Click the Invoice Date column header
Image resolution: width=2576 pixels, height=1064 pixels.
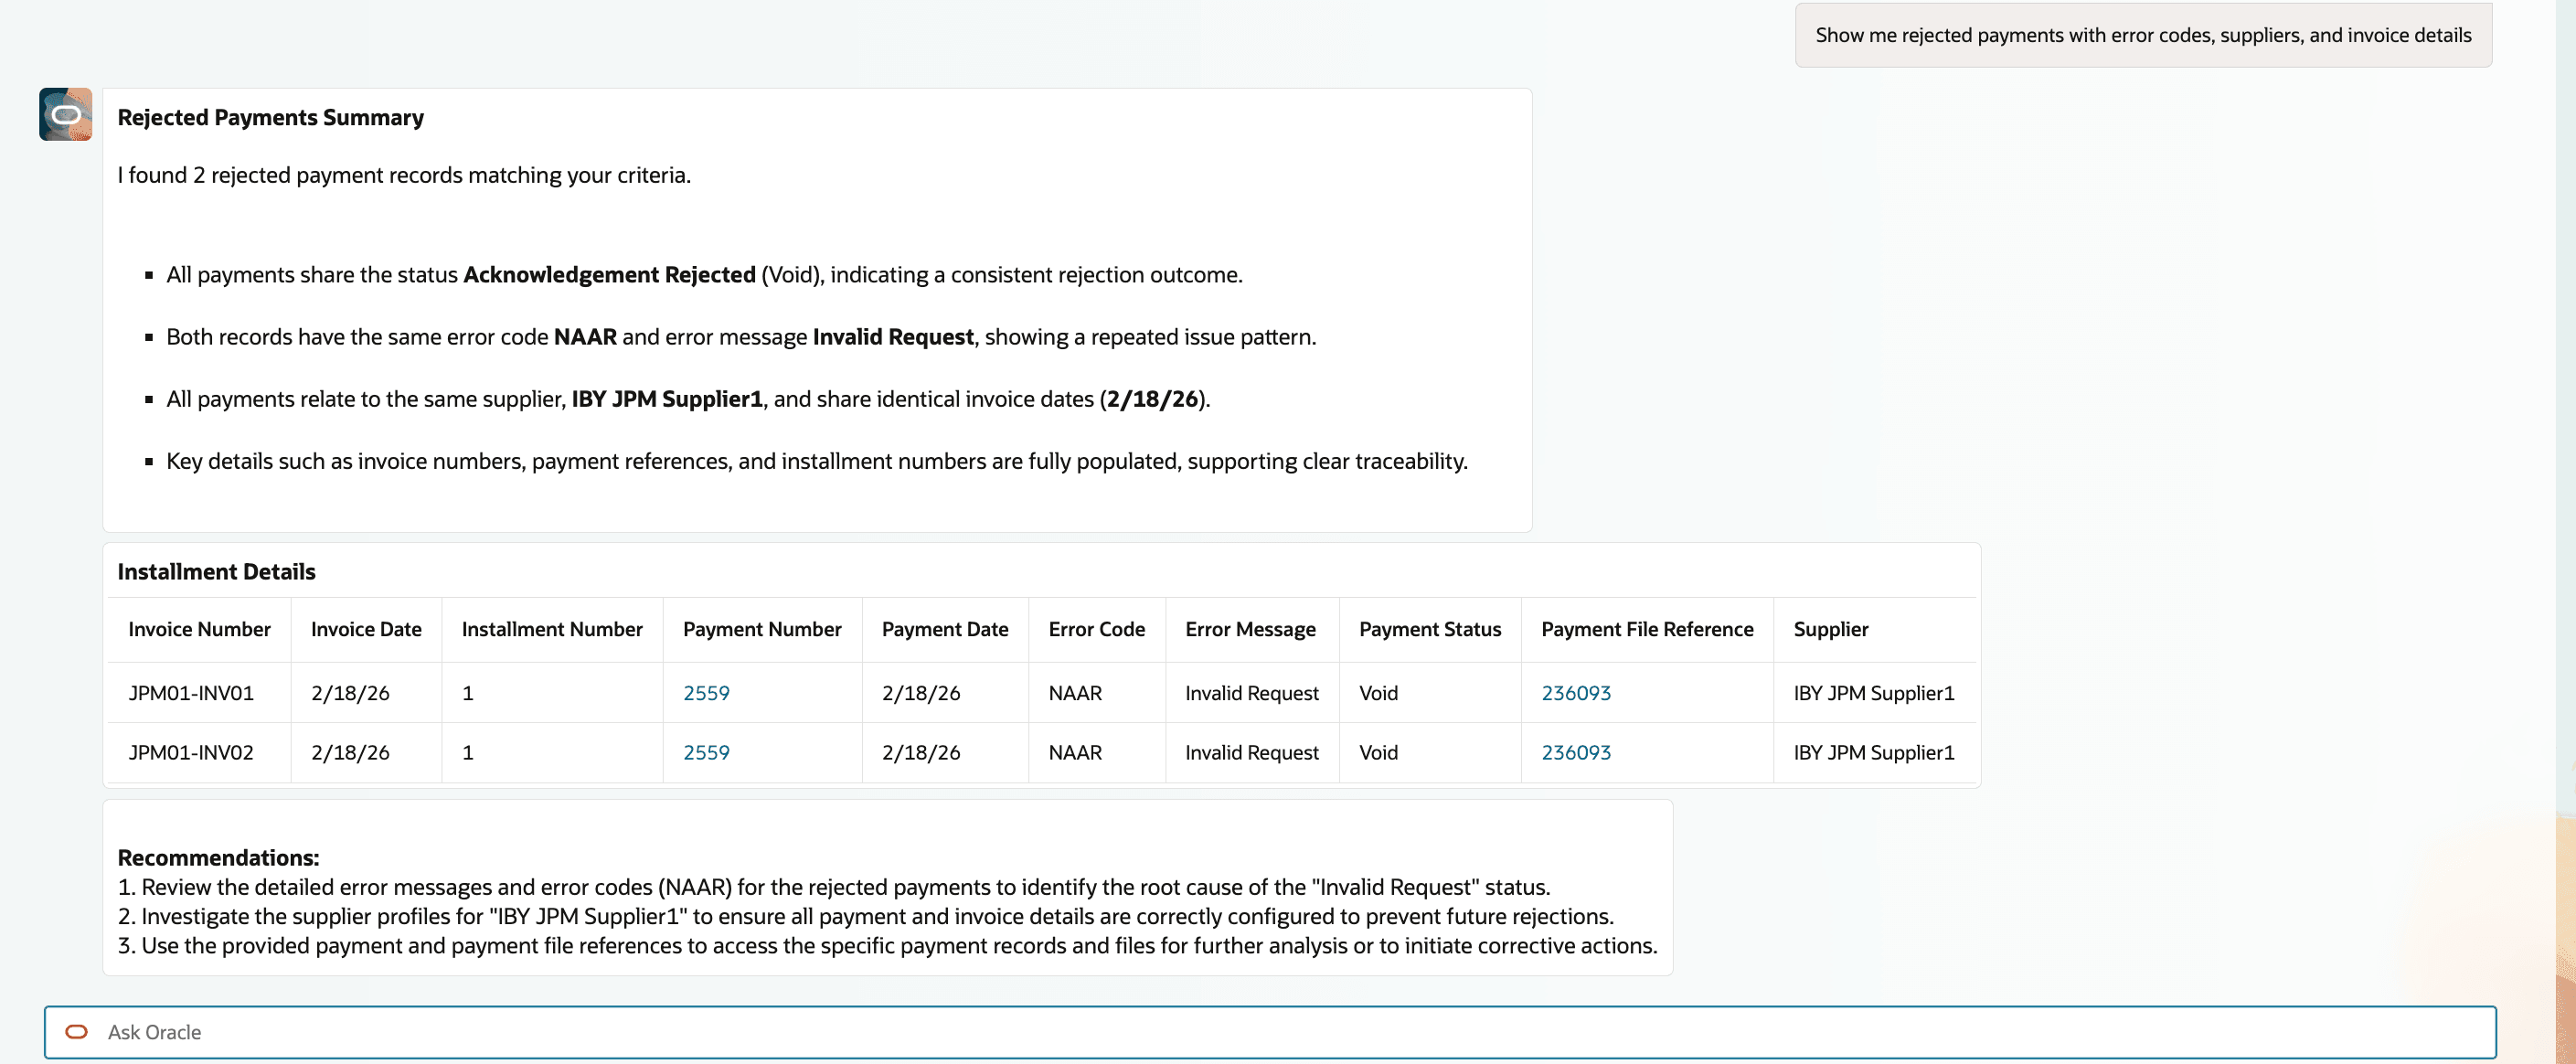[366, 629]
